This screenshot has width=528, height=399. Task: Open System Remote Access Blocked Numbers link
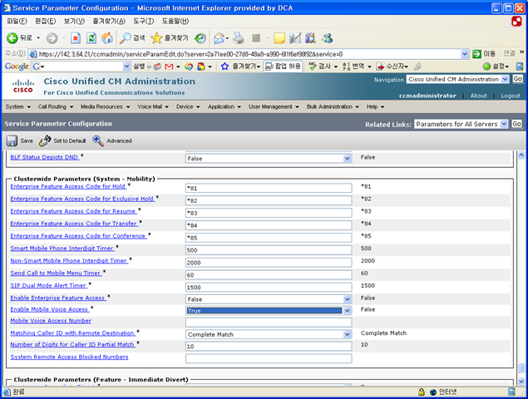click(x=69, y=357)
